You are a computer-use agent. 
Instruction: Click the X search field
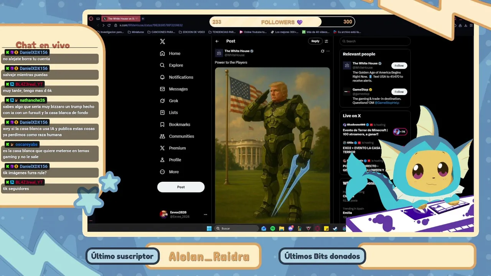(376, 41)
